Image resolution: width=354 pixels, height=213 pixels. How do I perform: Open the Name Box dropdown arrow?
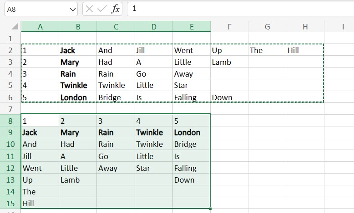(72, 10)
